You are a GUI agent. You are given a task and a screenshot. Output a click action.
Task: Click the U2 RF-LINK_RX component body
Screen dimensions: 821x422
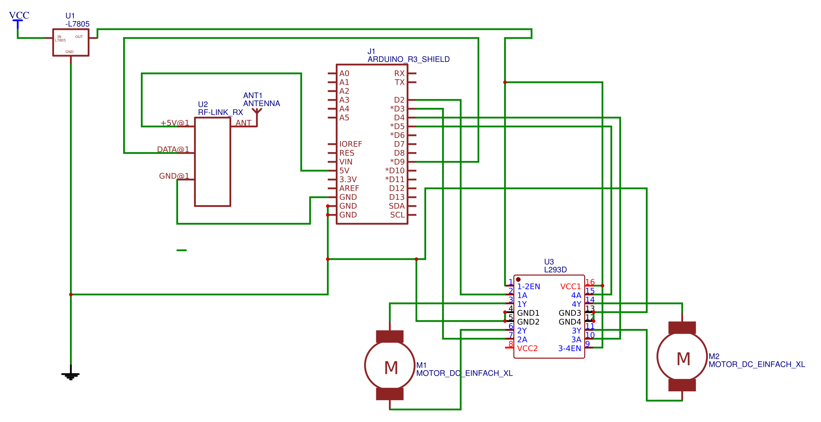[213, 162]
